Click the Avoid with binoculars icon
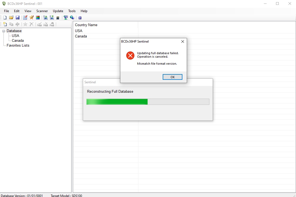296x197 pixels. click(52, 24)
